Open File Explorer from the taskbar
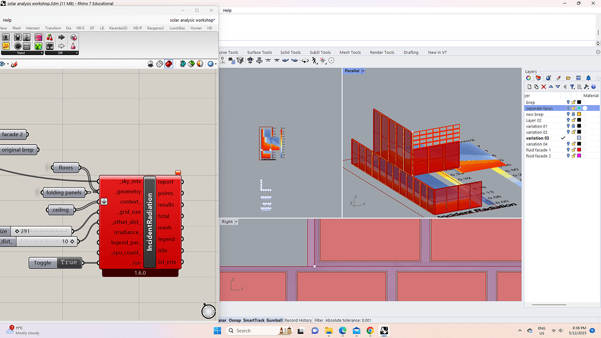The width and height of the screenshot is (601, 338). [x=329, y=331]
